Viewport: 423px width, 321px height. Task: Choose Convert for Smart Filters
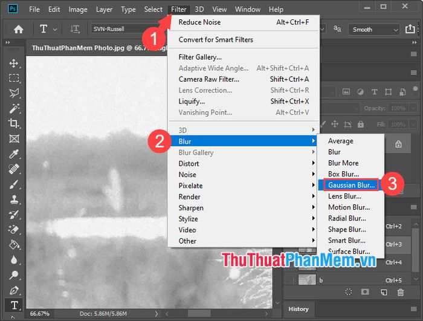(x=243, y=40)
